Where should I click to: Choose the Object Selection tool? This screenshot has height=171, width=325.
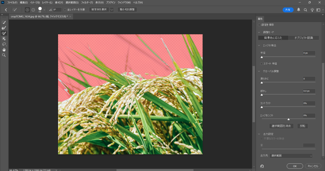[4, 39]
